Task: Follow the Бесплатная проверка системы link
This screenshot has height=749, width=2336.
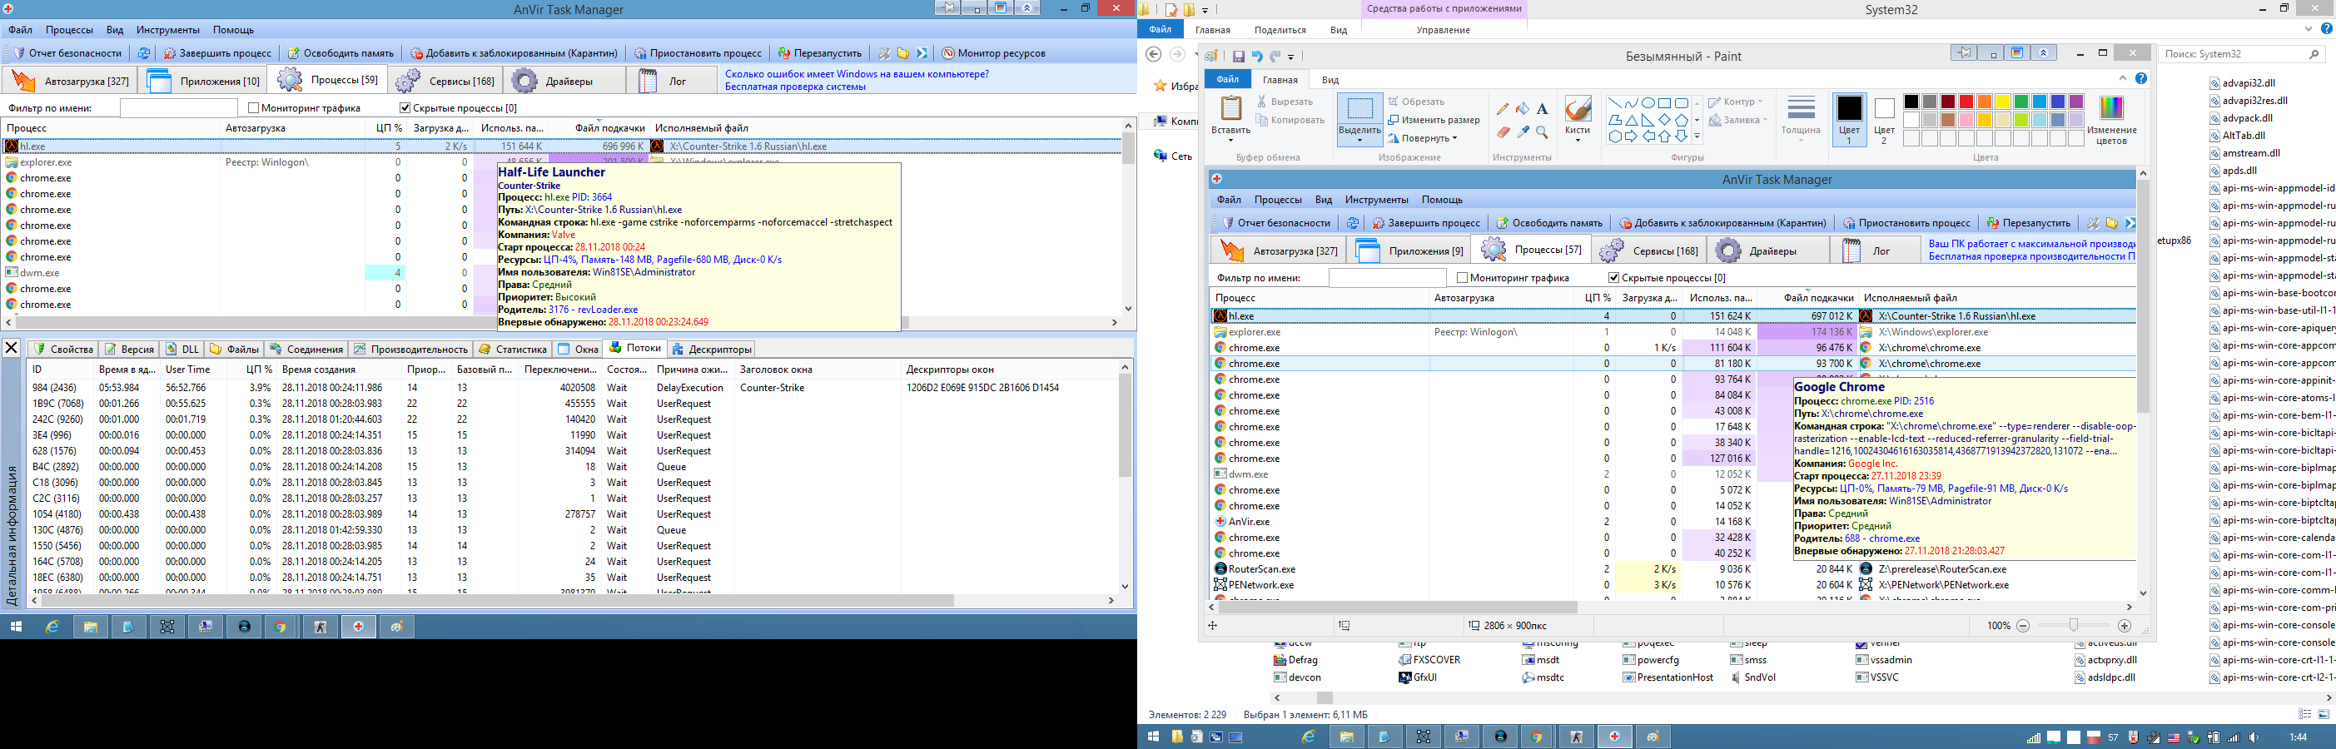Action: pos(795,87)
